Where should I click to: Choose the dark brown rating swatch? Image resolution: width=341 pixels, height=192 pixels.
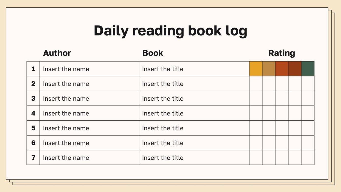pos(295,69)
